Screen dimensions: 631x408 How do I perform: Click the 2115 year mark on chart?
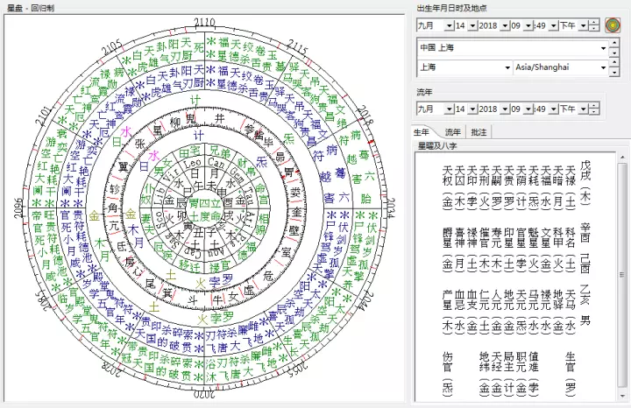tap(297, 47)
